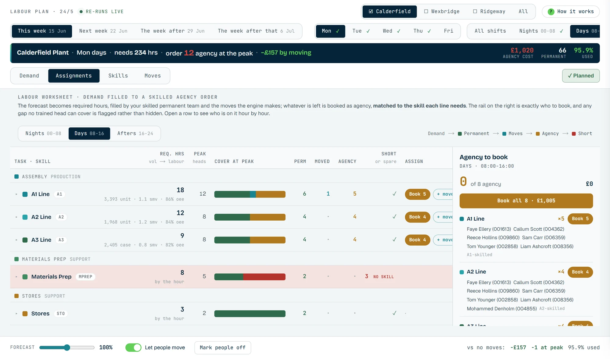
Task: Click the A1 Line cover at peak bar
Action: pyautogui.click(x=250, y=194)
